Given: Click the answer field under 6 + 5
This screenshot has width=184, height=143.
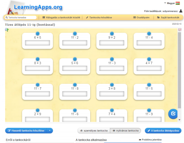Looking at the screenshot, I should coord(38,43).
